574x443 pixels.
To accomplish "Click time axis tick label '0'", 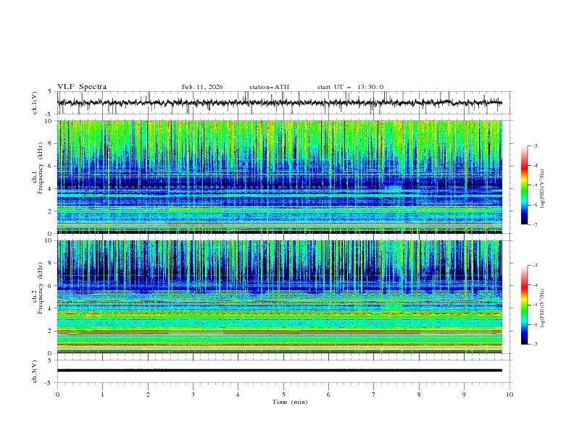I will (x=57, y=395).
